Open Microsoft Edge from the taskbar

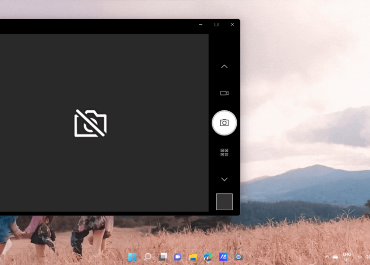tap(208, 257)
